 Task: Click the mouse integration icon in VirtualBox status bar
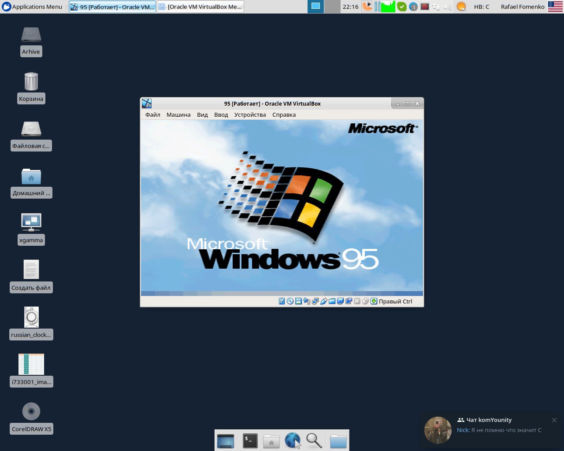tap(366, 301)
